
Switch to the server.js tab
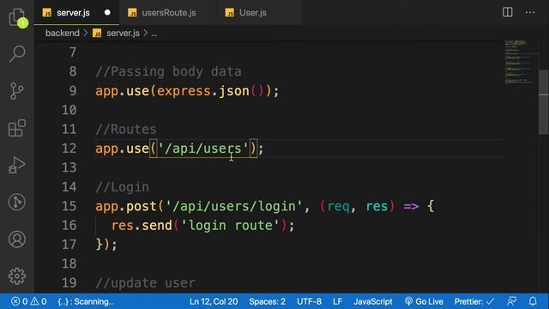73,13
